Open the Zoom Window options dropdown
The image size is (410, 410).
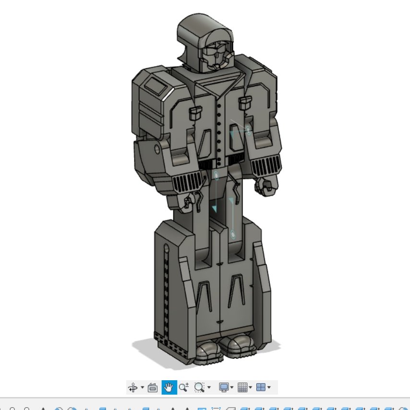point(209,387)
